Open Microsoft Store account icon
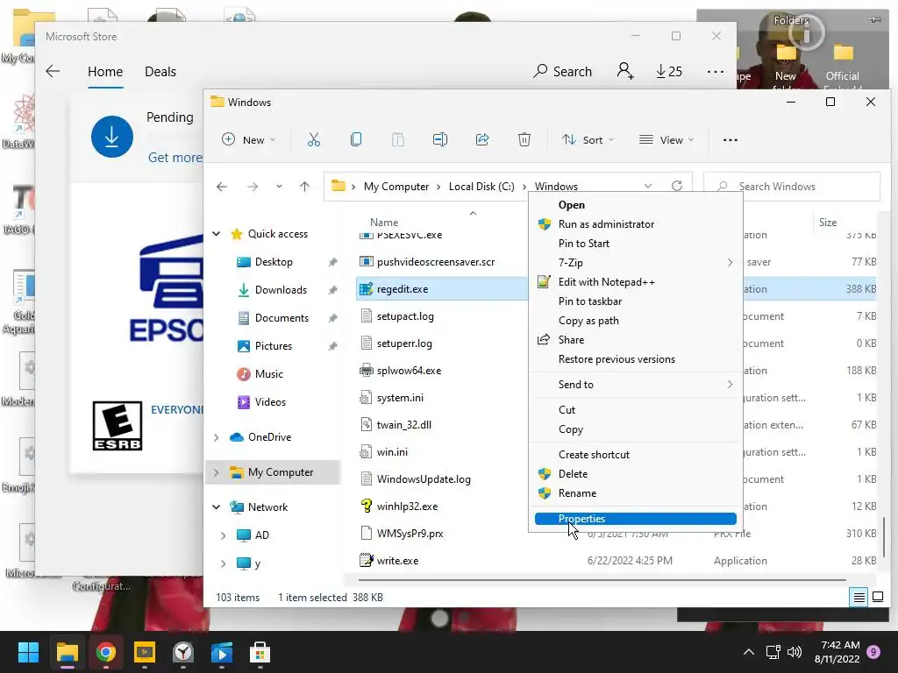 (x=624, y=71)
